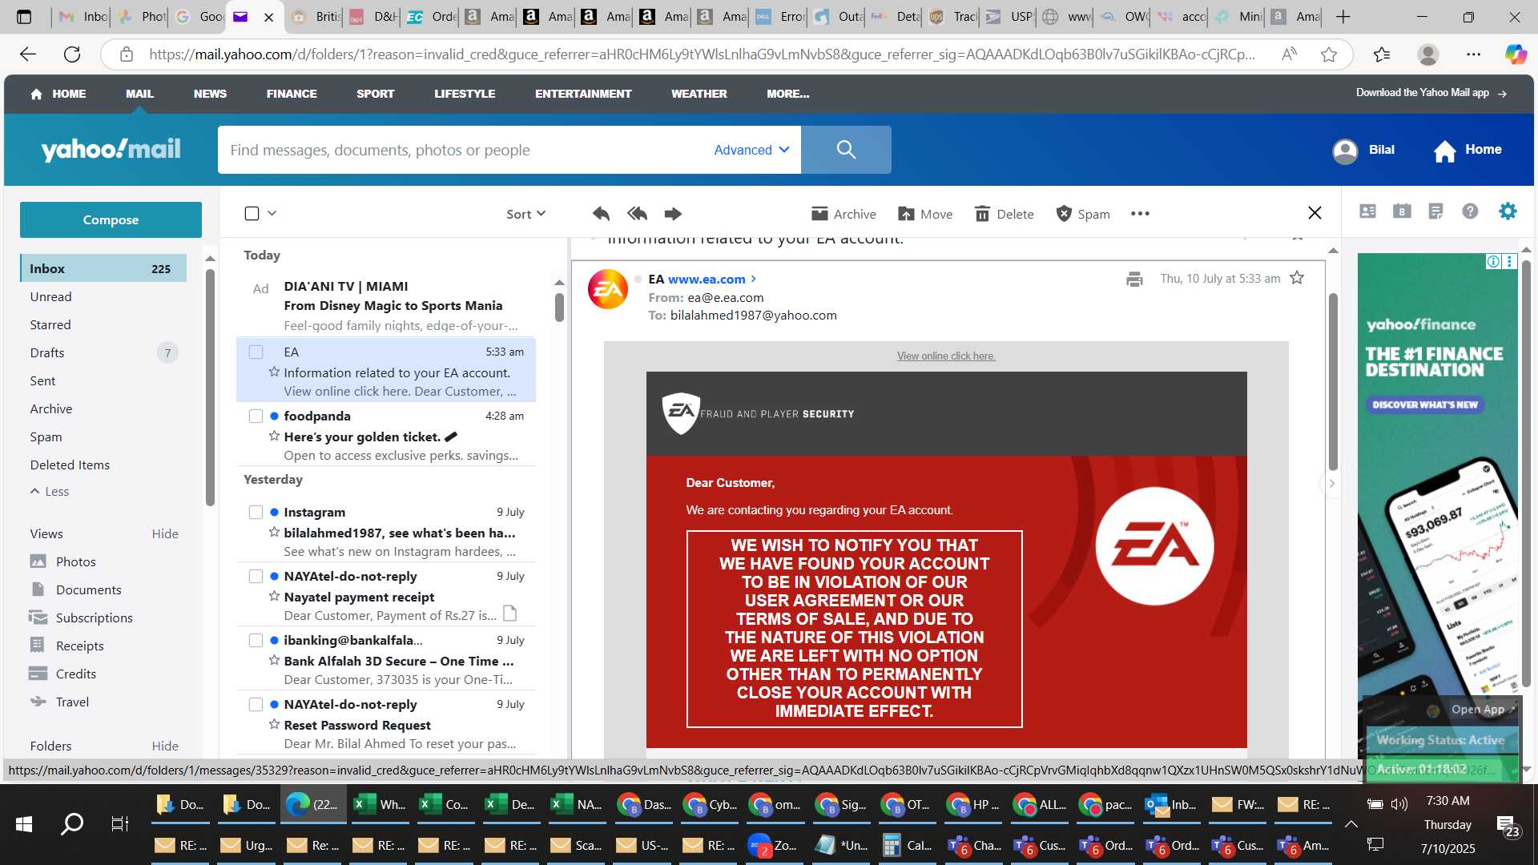Open the Inbox folder
The height and width of the screenshot is (865, 1538).
[x=103, y=269]
